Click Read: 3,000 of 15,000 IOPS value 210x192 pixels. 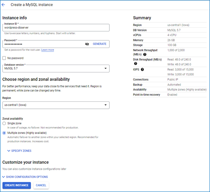tap(180, 70)
